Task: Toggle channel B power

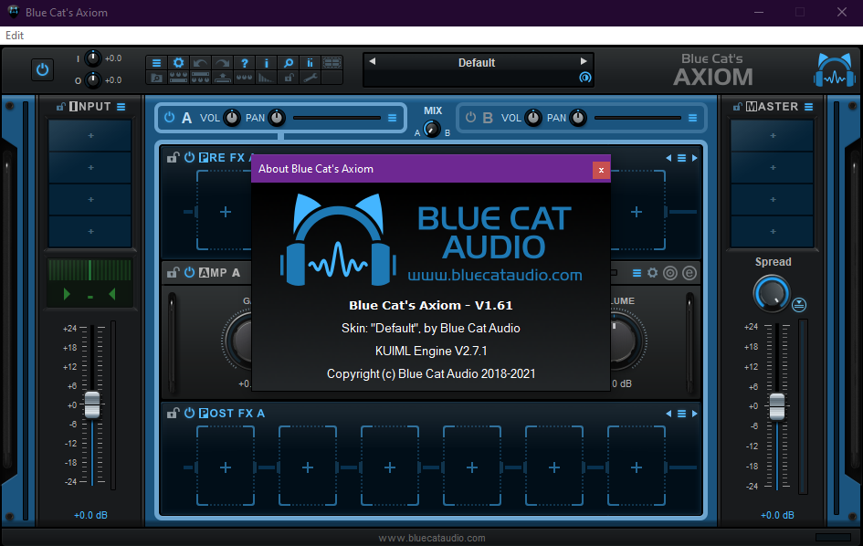Action: pos(470,117)
